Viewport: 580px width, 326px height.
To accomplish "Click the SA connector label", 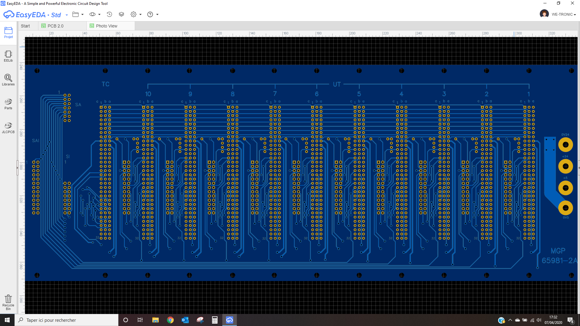I will [78, 105].
